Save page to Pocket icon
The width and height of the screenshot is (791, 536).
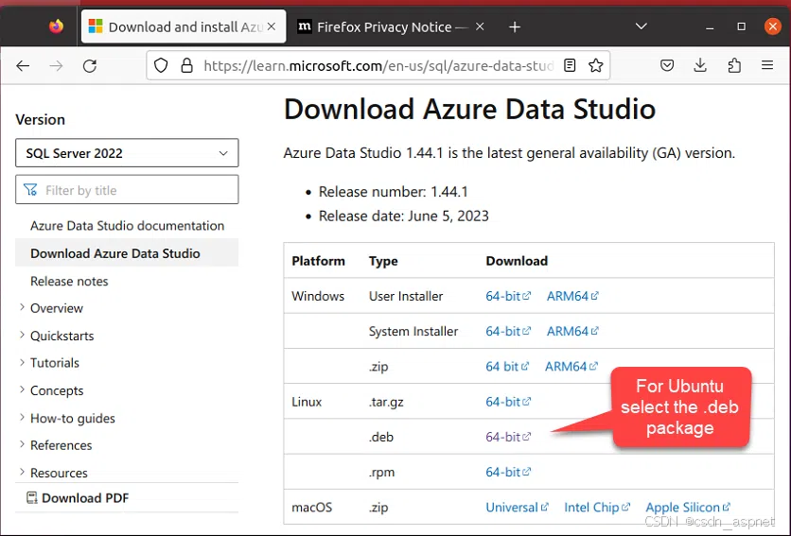click(x=667, y=65)
